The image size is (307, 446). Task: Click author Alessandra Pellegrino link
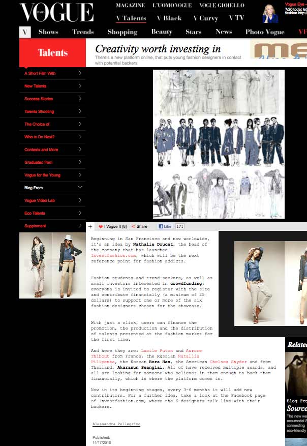116,424
